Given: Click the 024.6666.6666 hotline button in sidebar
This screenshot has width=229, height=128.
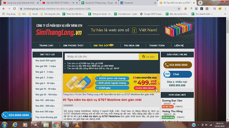Looking at the screenshot, I should 177,65.
